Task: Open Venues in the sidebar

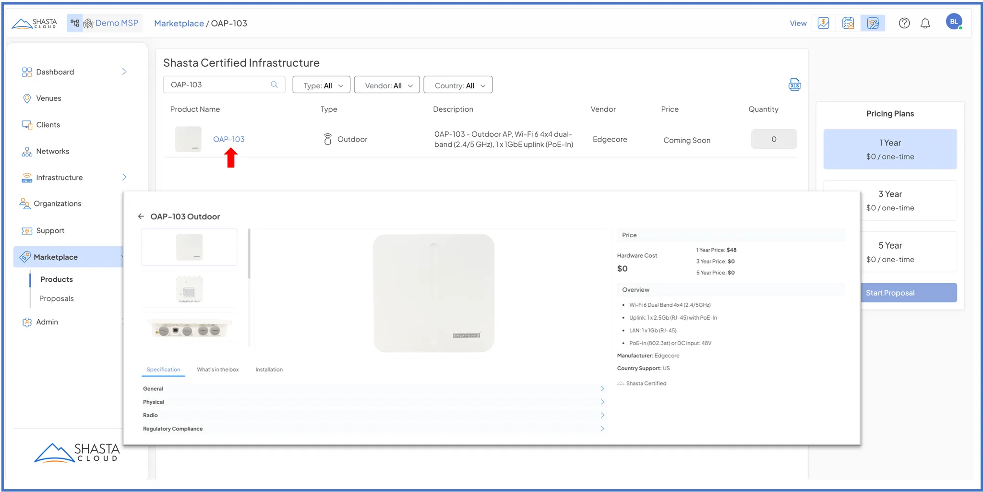Action: pyautogui.click(x=48, y=98)
